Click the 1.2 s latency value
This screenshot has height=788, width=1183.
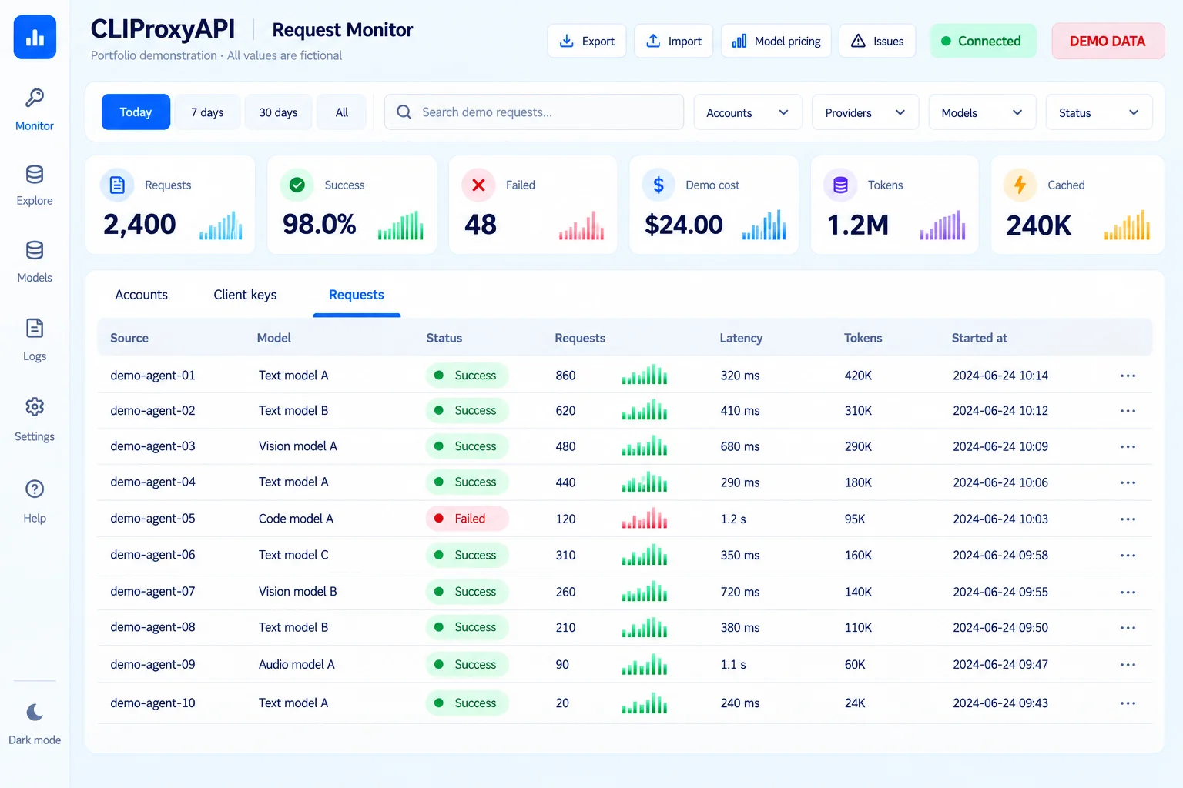(733, 519)
